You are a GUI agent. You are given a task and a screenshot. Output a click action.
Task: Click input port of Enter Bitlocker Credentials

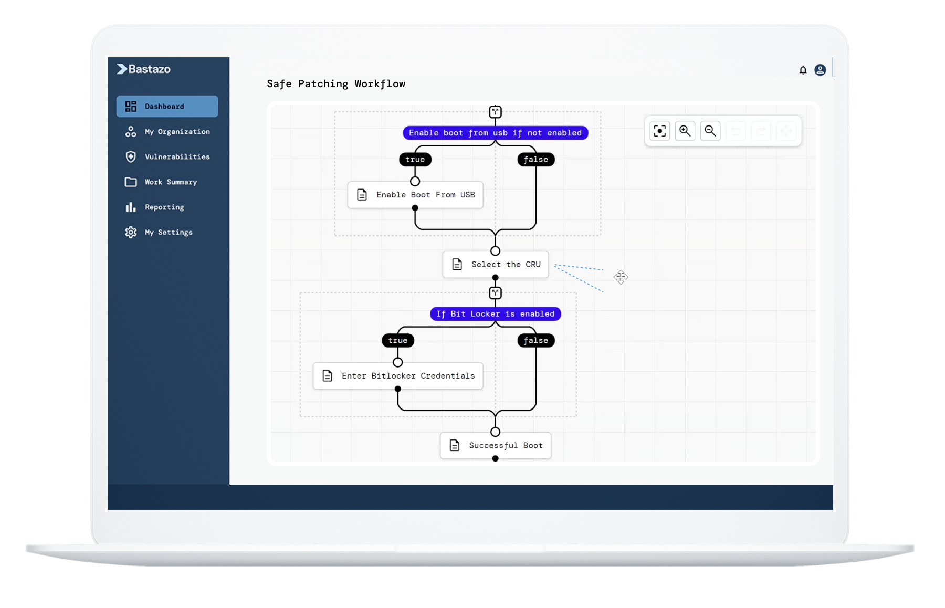click(398, 362)
